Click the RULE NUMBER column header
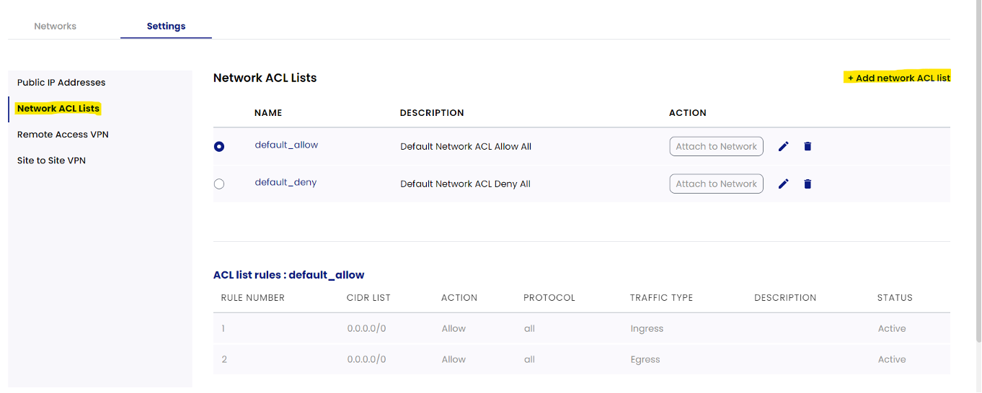This screenshot has width=982, height=393. (x=253, y=297)
